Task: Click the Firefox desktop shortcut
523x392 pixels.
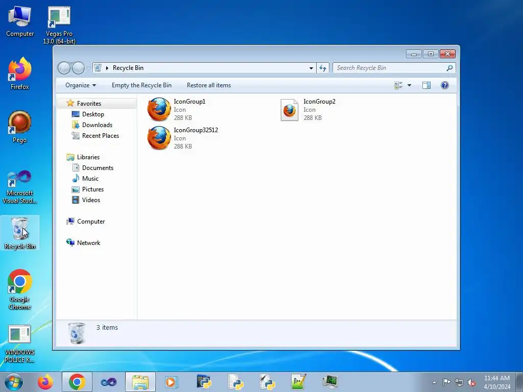Action: [x=20, y=73]
